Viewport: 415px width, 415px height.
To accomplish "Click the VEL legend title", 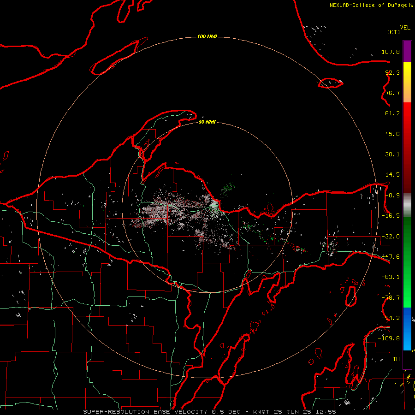I will [x=405, y=28].
